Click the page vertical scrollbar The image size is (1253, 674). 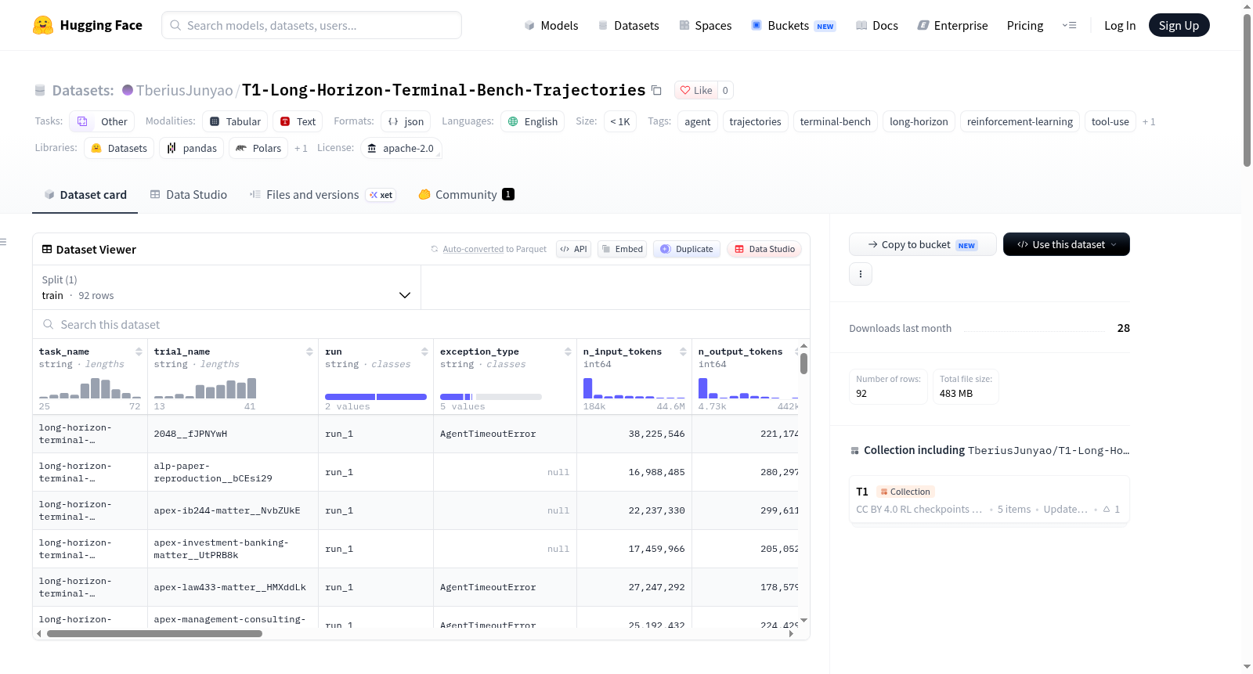click(1247, 90)
